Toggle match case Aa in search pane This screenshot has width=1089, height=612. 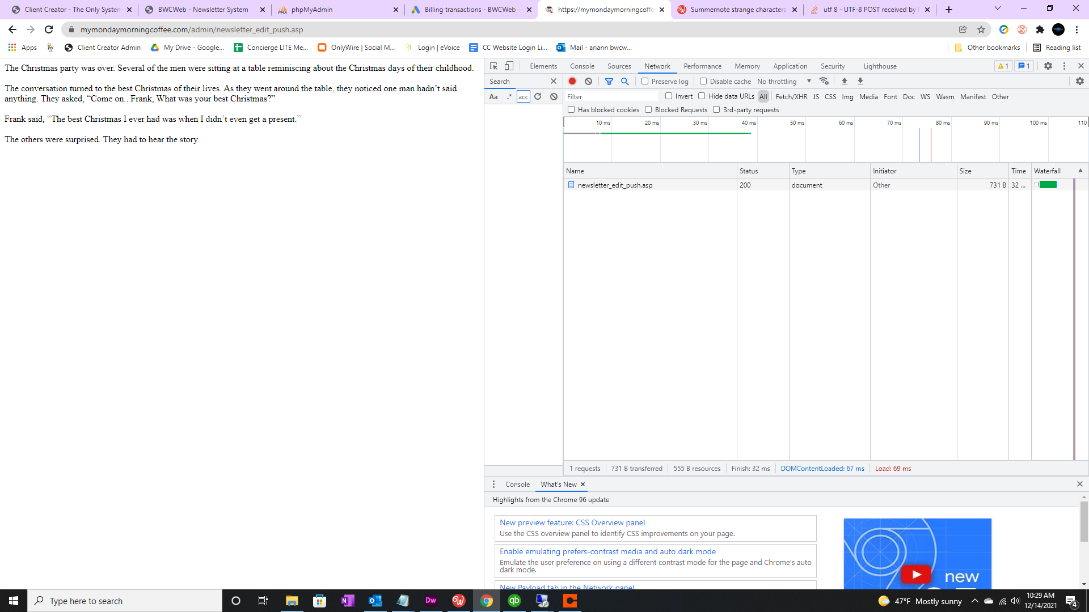493,97
